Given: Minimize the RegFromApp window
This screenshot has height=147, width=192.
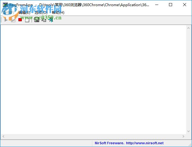Looking at the screenshot, I should (x=157, y=5).
